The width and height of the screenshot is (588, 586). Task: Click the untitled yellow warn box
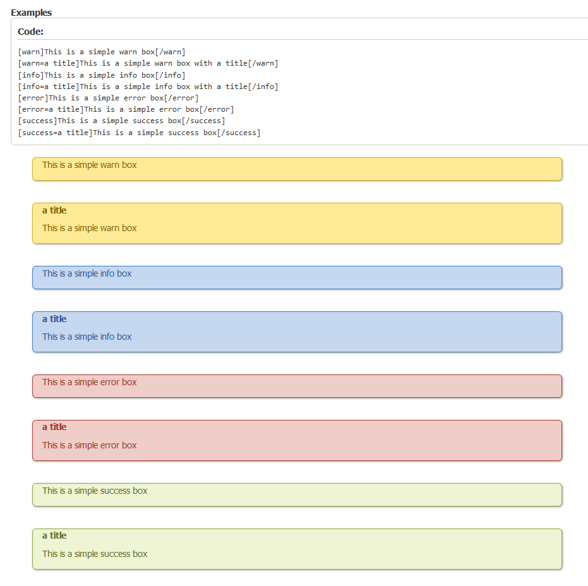pos(297,169)
